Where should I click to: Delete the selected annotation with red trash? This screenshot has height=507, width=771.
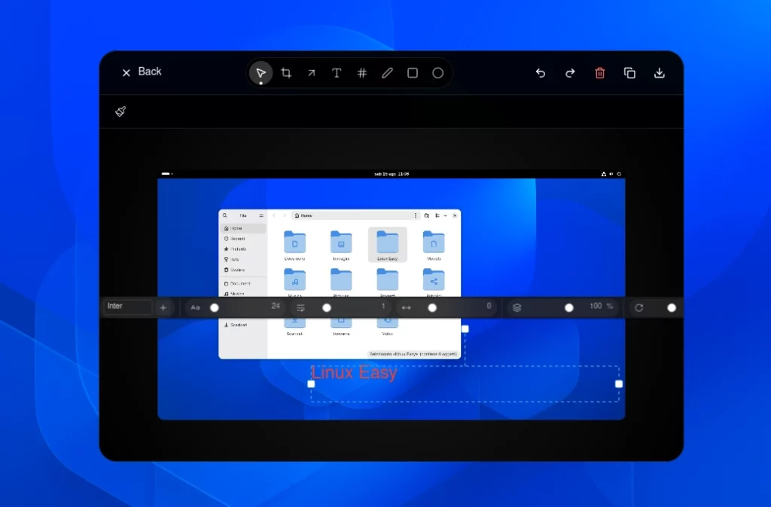tap(600, 73)
